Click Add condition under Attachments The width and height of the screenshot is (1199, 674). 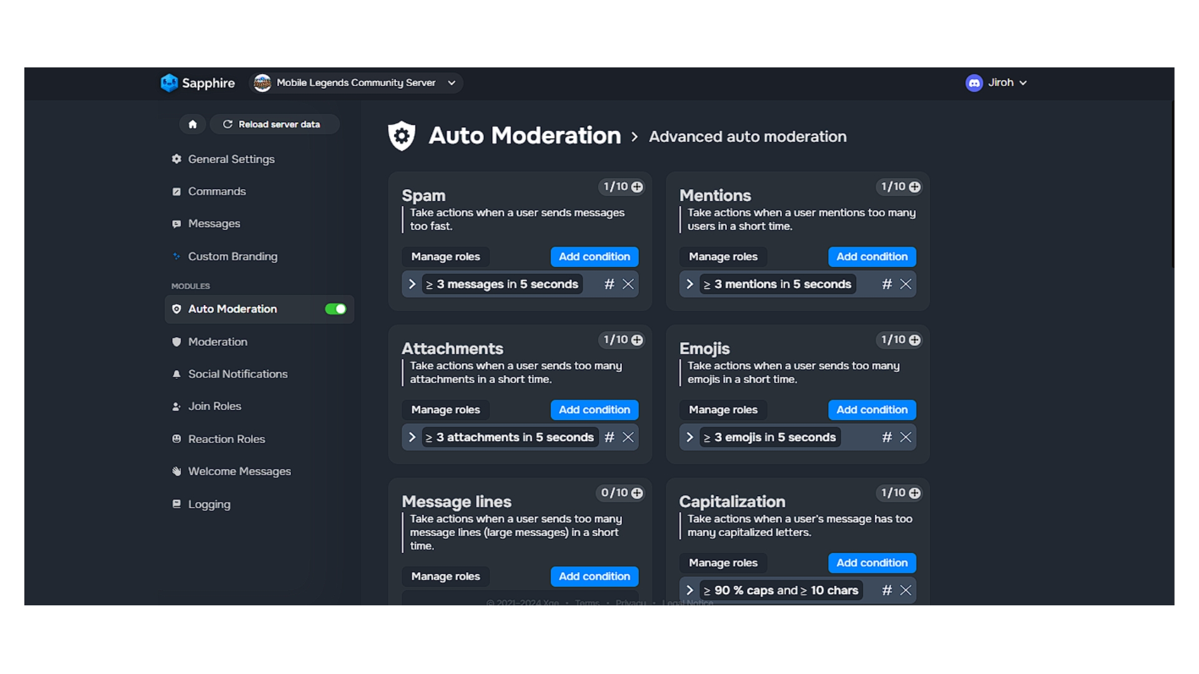594,410
